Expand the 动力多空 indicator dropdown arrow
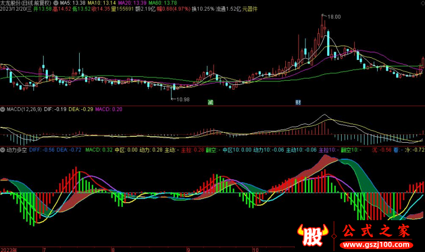The height and width of the screenshot is (252, 425). 3,150
